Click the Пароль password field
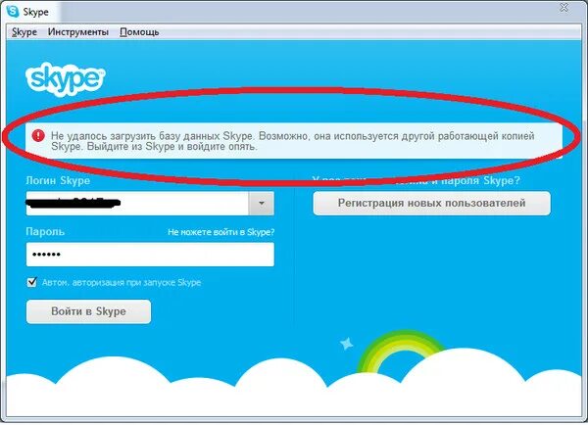588x425 pixels. pos(150,255)
